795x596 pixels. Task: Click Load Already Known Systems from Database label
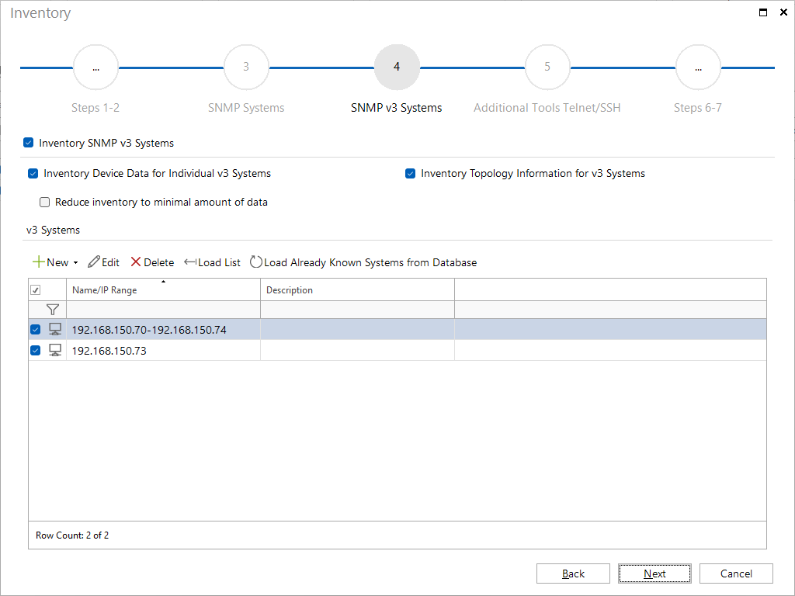[370, 262]
